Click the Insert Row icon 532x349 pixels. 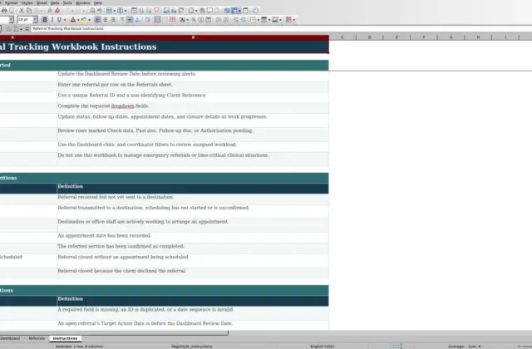(x=109, y=11)
